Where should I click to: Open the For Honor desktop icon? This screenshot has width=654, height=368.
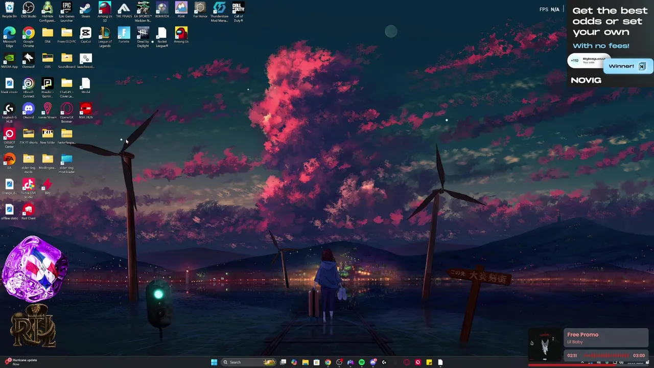tap(200, 10)
